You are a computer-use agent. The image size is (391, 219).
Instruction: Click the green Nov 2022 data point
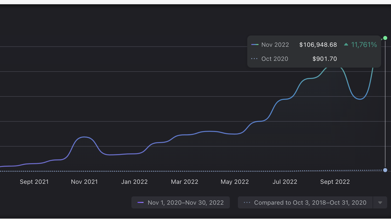coord(385,38)
